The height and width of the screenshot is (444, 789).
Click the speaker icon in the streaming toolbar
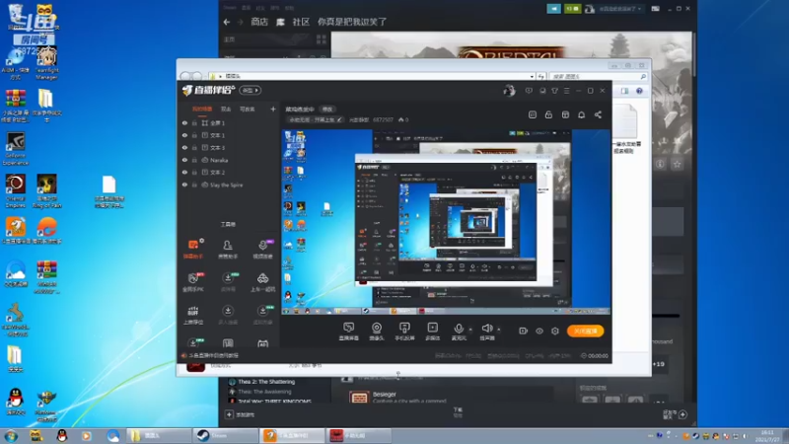[x=486, y=329]
